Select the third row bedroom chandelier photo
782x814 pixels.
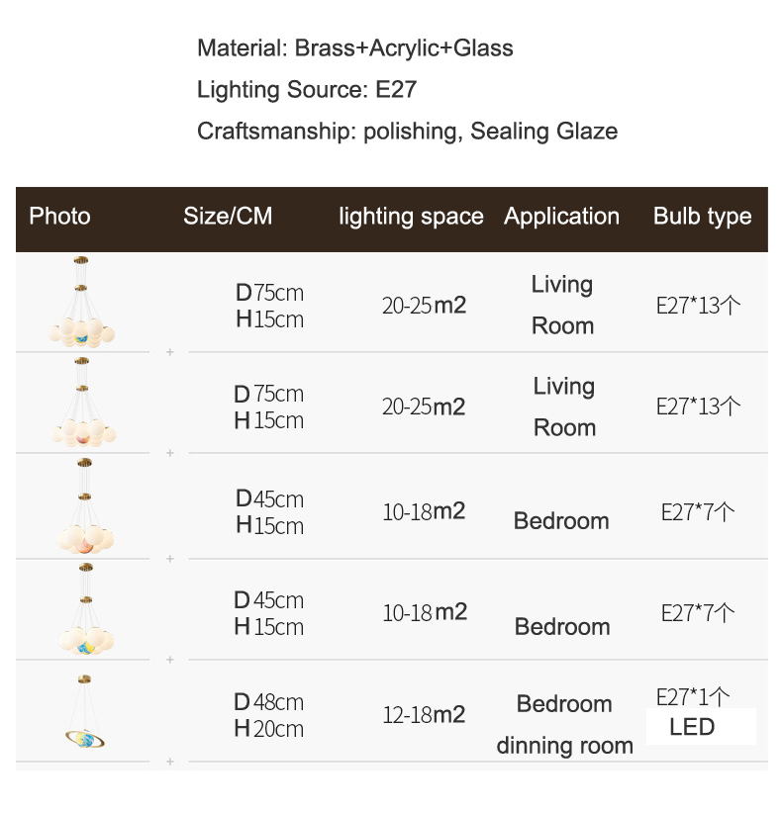tap(85, 506)
